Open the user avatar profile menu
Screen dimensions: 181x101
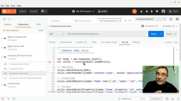pyautogui.click(x=163, y=11)
